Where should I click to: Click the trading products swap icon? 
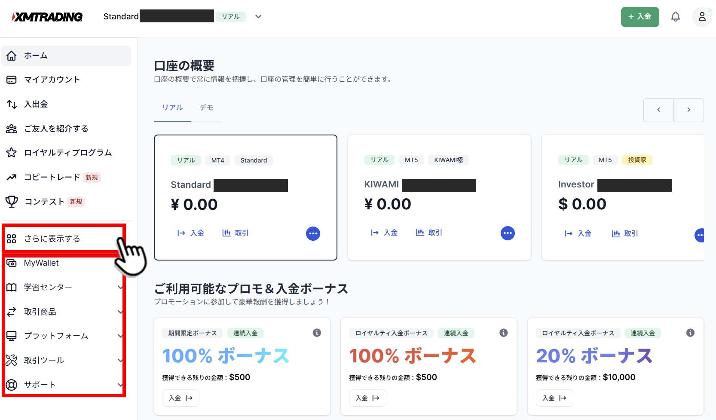coord(12,312)
